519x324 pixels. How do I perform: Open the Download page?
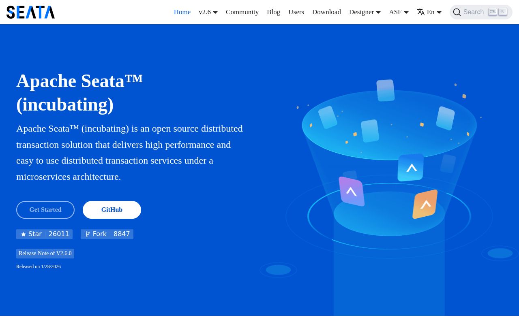(x=326, y=12)
